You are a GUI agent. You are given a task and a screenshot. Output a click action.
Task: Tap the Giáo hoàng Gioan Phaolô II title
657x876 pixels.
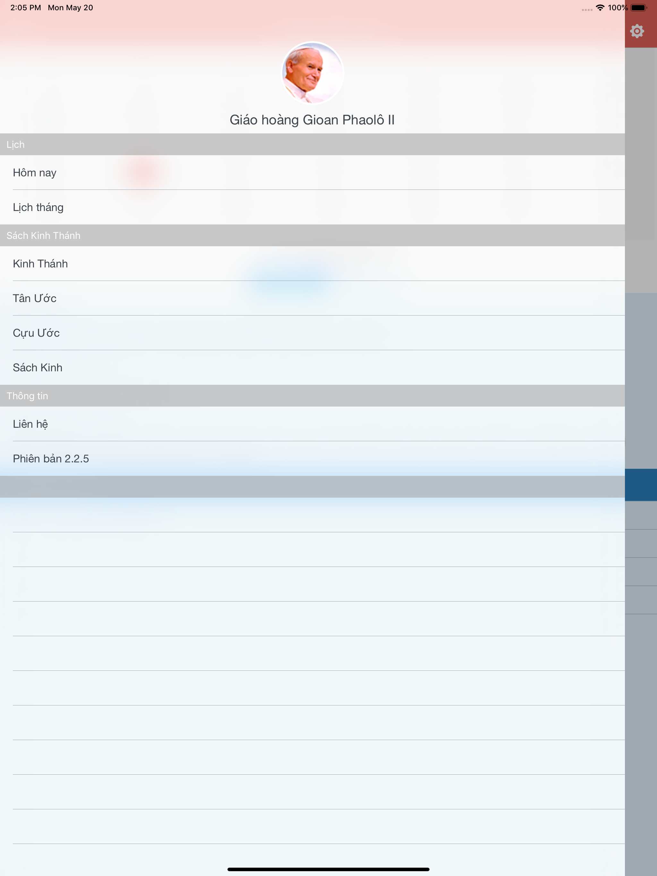click(312, 120)
